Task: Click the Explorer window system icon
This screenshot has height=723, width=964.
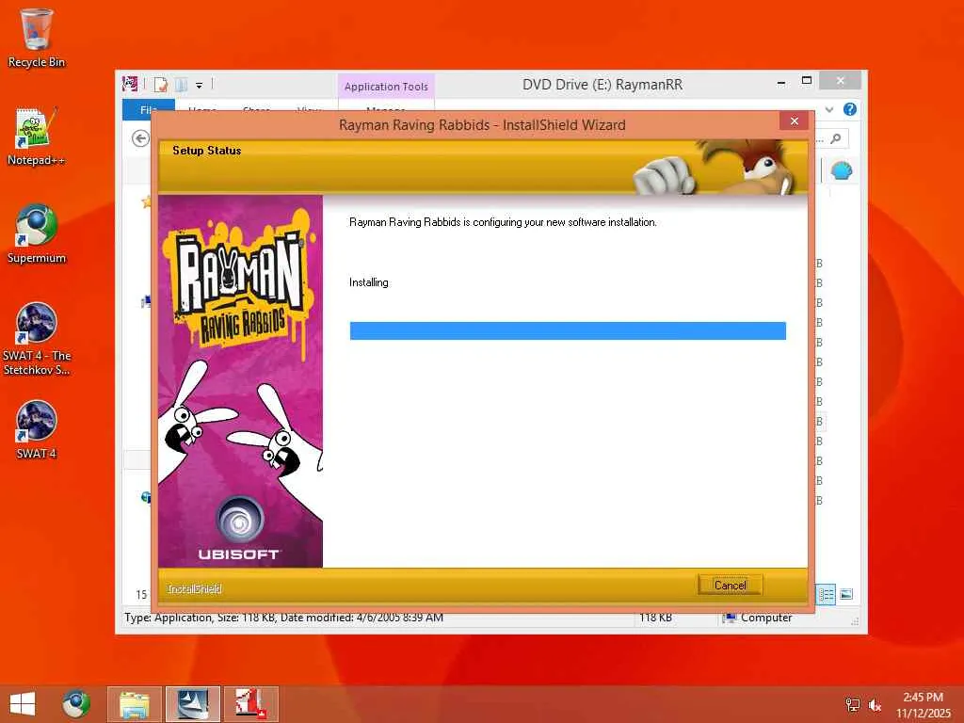Action: 130,84
